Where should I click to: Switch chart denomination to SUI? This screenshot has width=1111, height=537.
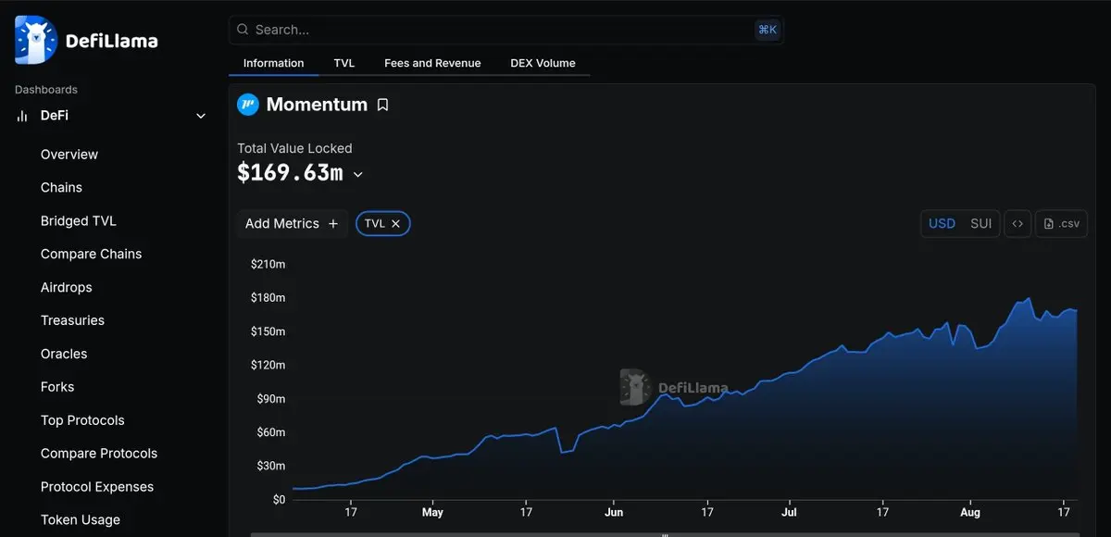(980, 223)
